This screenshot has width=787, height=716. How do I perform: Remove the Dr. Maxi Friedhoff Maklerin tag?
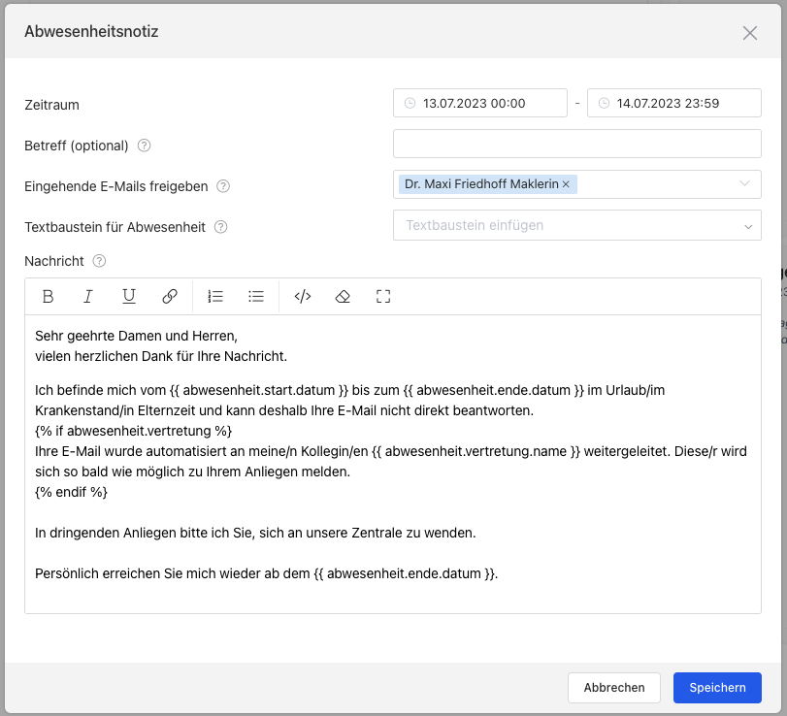(x=566, y=184)
